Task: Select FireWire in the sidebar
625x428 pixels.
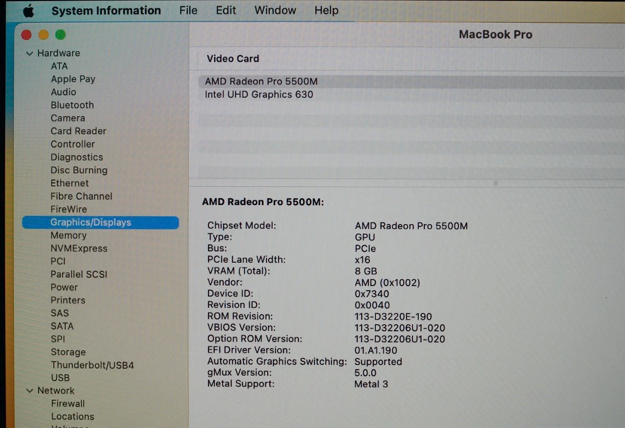Action: pos(69,210)
